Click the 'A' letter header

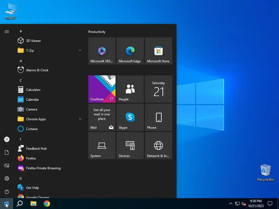21,61
